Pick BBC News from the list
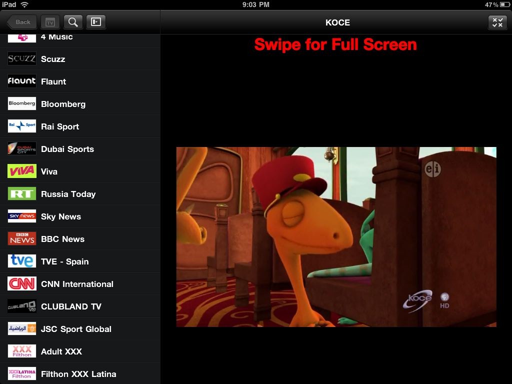This screenshot has width=512, height=384. [62, 239]
